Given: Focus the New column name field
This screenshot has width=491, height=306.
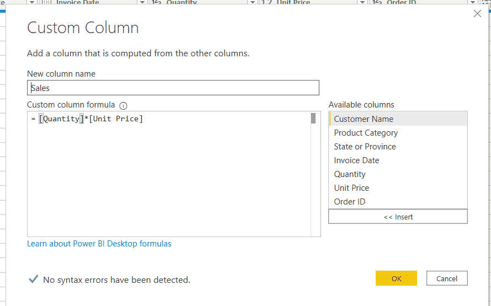Looking at the screenshot, I should [173, 88].
